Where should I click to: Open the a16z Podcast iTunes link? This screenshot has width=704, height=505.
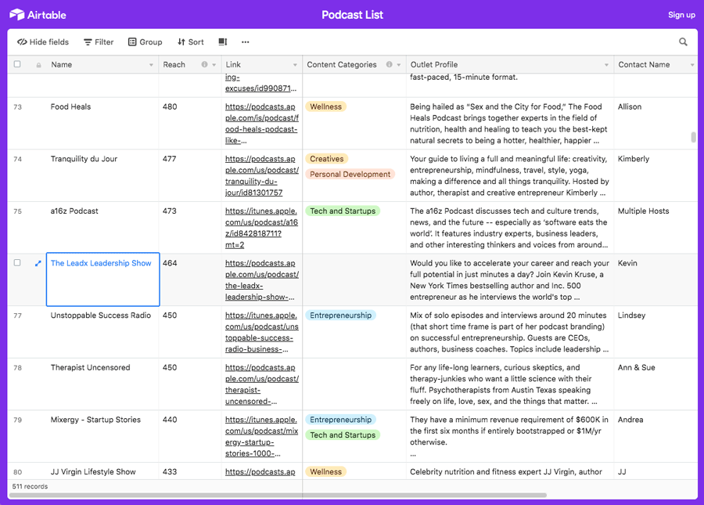coord(262,228)
